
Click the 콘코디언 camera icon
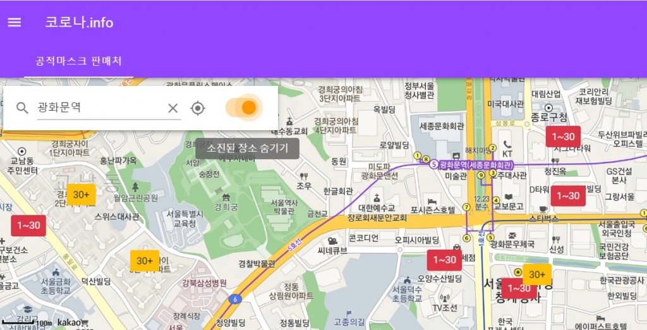(x=332, y=240)
